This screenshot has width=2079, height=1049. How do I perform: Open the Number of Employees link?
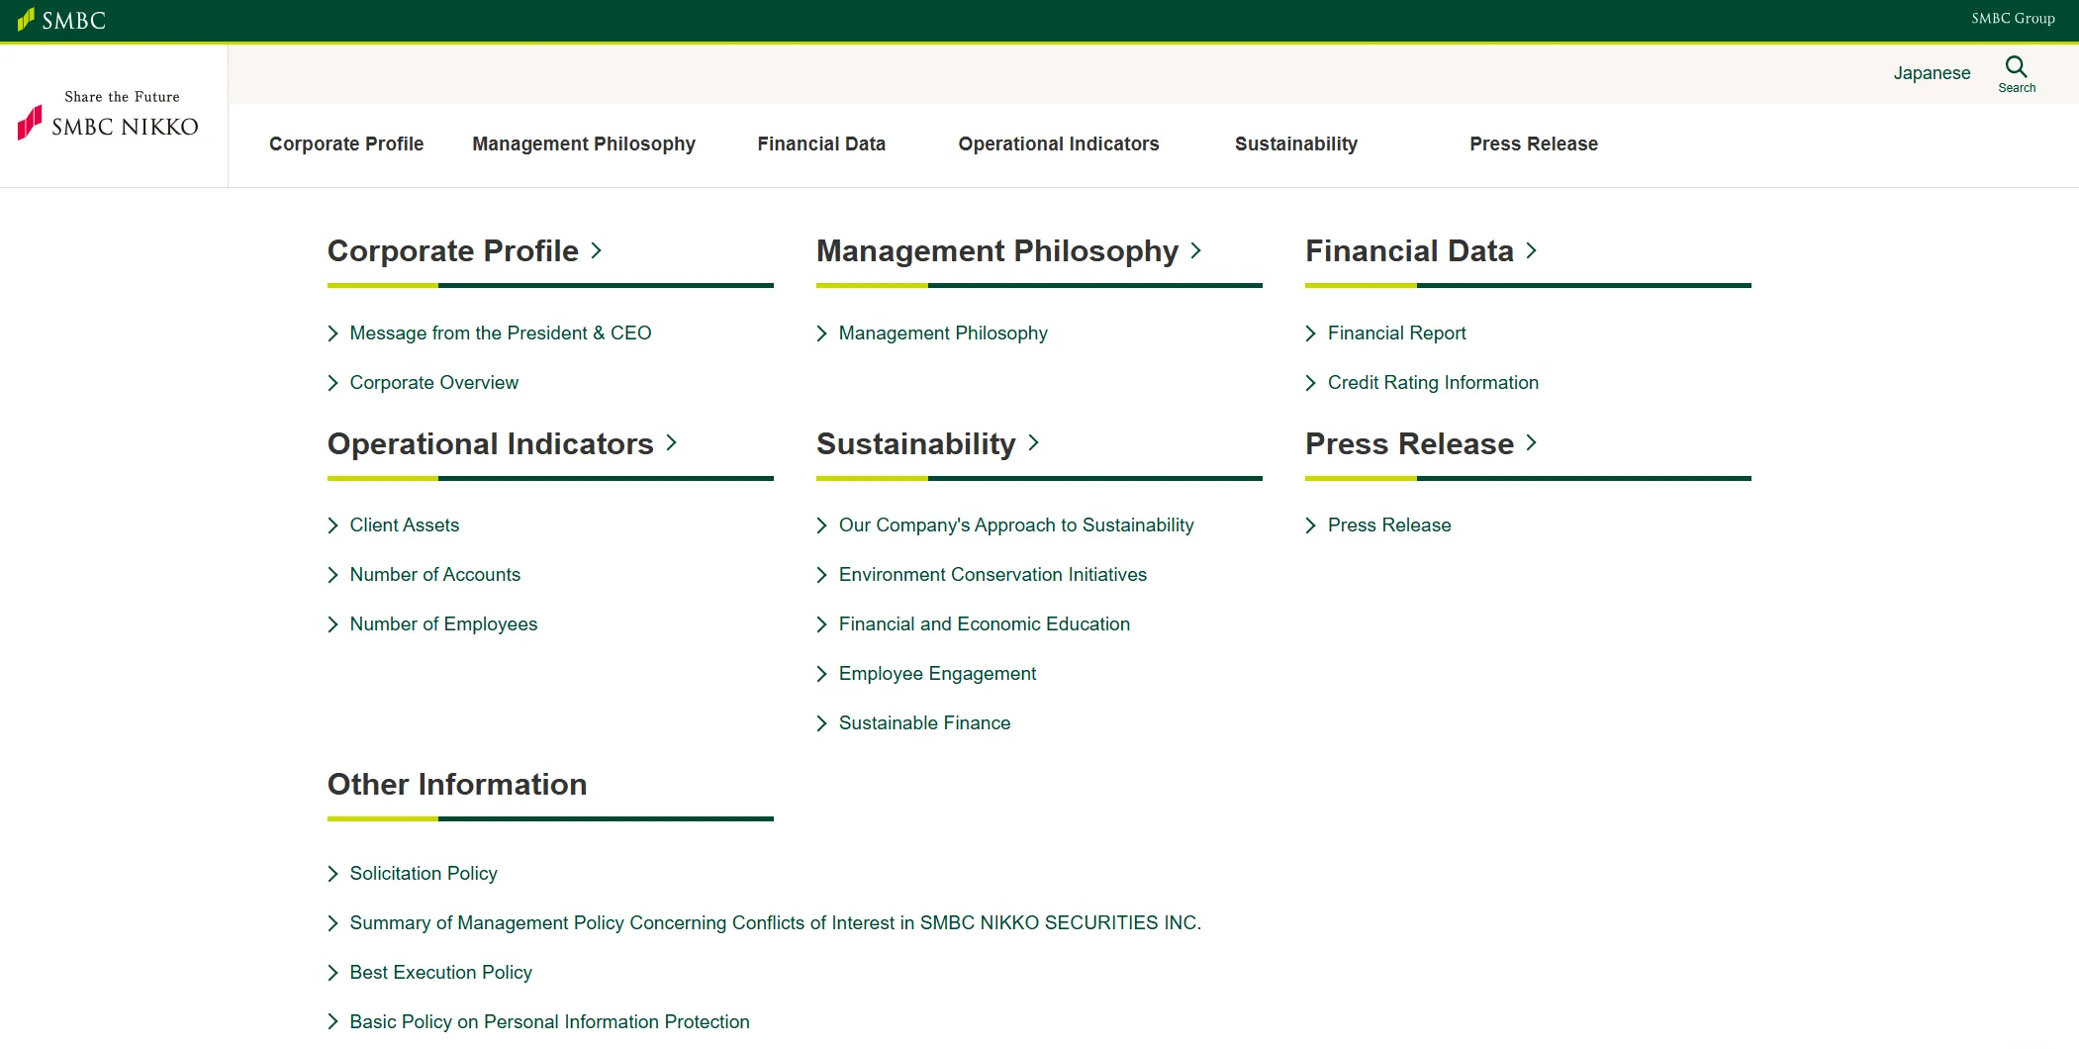443,624
